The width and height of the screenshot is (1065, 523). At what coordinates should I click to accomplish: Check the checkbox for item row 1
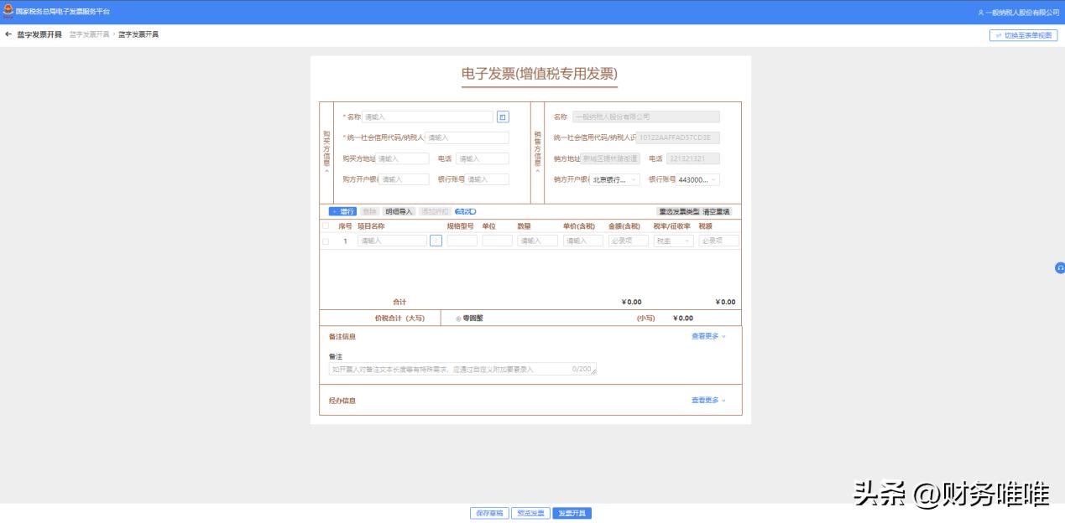coord(325,241)
